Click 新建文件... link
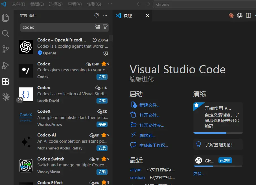256x185 pixels. (x=149, y=105)
